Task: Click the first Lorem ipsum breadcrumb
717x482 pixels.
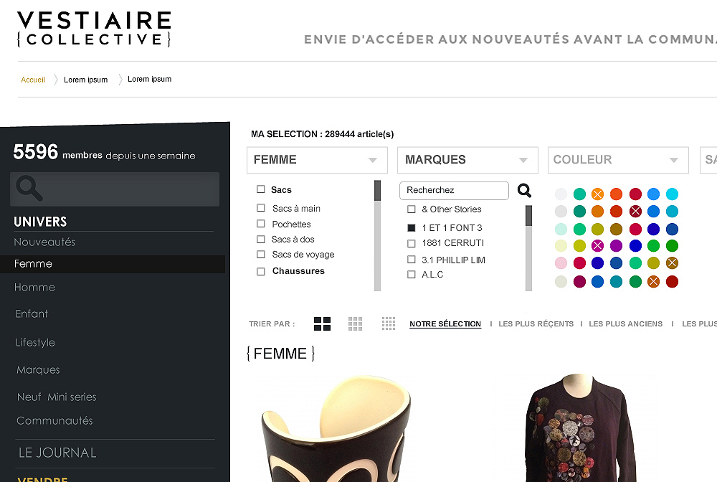Action: point(85,80)
